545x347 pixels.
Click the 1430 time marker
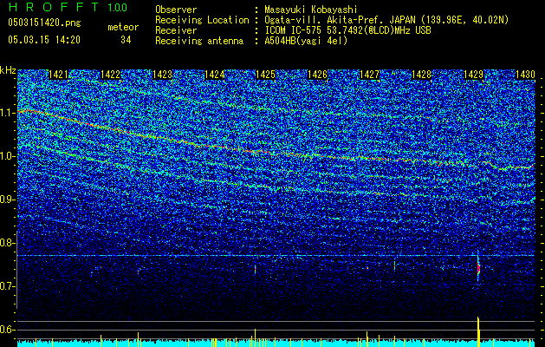click(525, 75)
